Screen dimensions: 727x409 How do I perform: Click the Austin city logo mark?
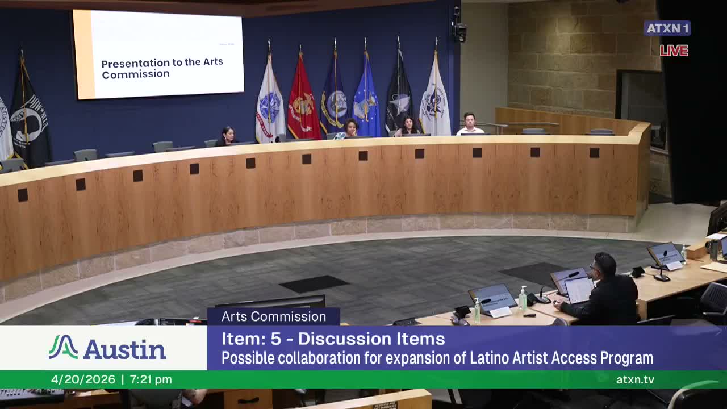click(63, 347)
